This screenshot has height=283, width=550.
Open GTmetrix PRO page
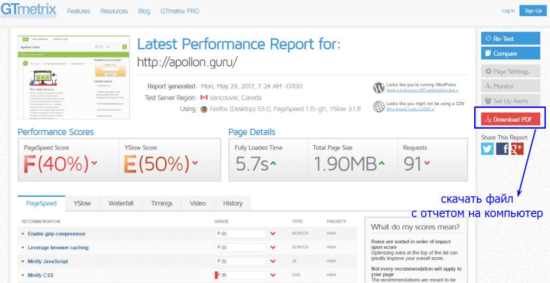(x=179, y=11)
